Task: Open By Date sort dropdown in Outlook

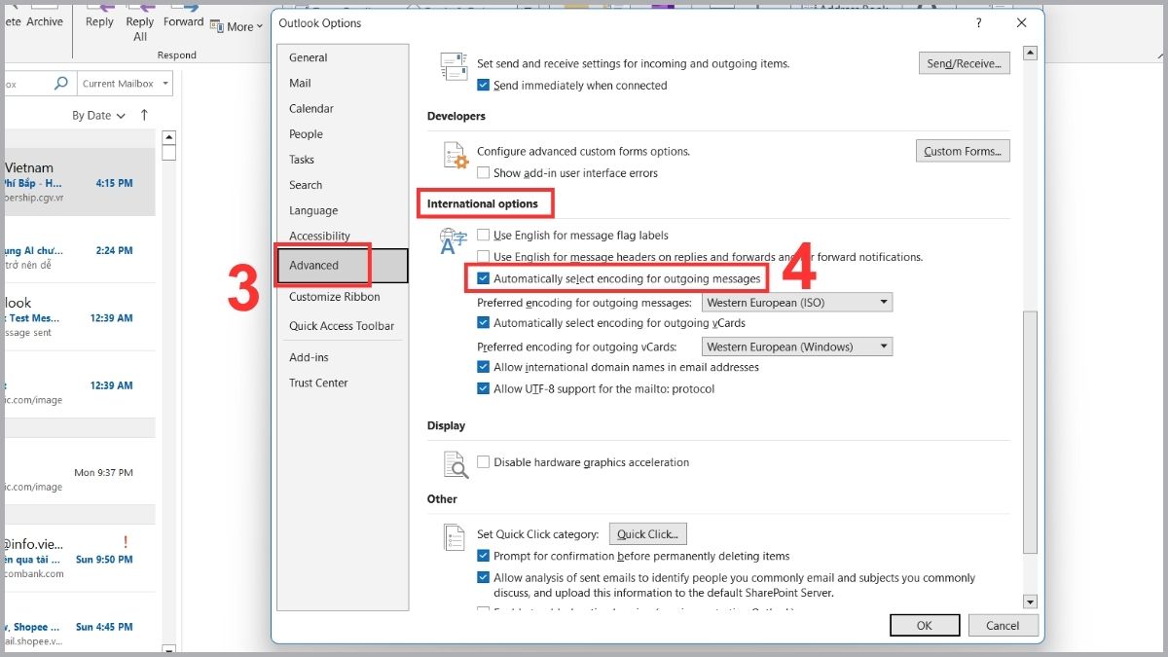Action: [x=98, y=115]
